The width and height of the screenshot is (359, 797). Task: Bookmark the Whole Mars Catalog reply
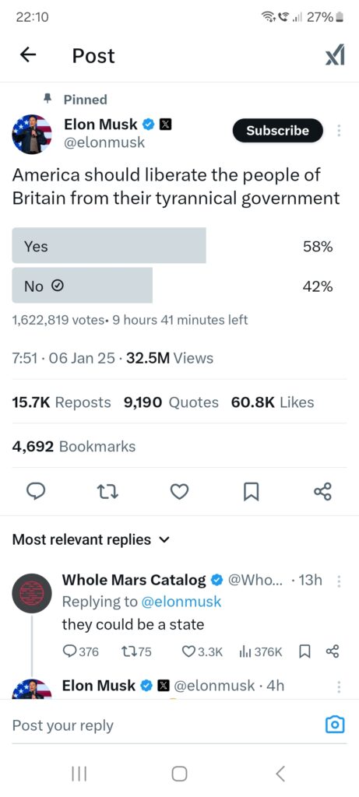pos(304,651)
